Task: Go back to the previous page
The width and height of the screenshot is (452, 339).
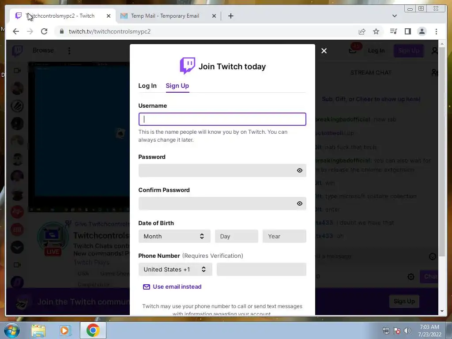Action: point(16,31)
